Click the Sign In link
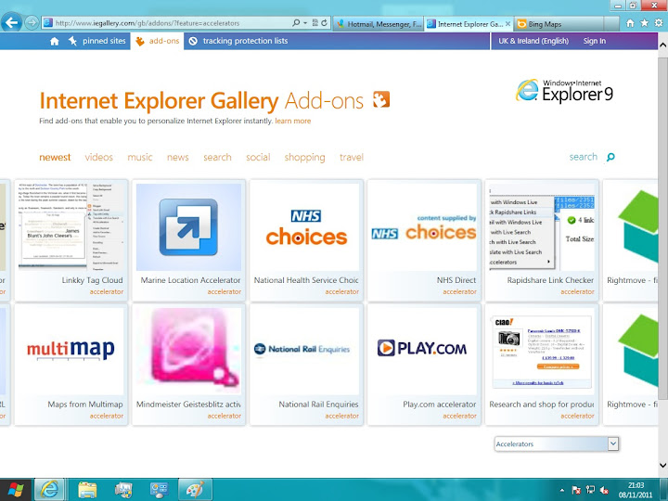 [x=595, y=42]
